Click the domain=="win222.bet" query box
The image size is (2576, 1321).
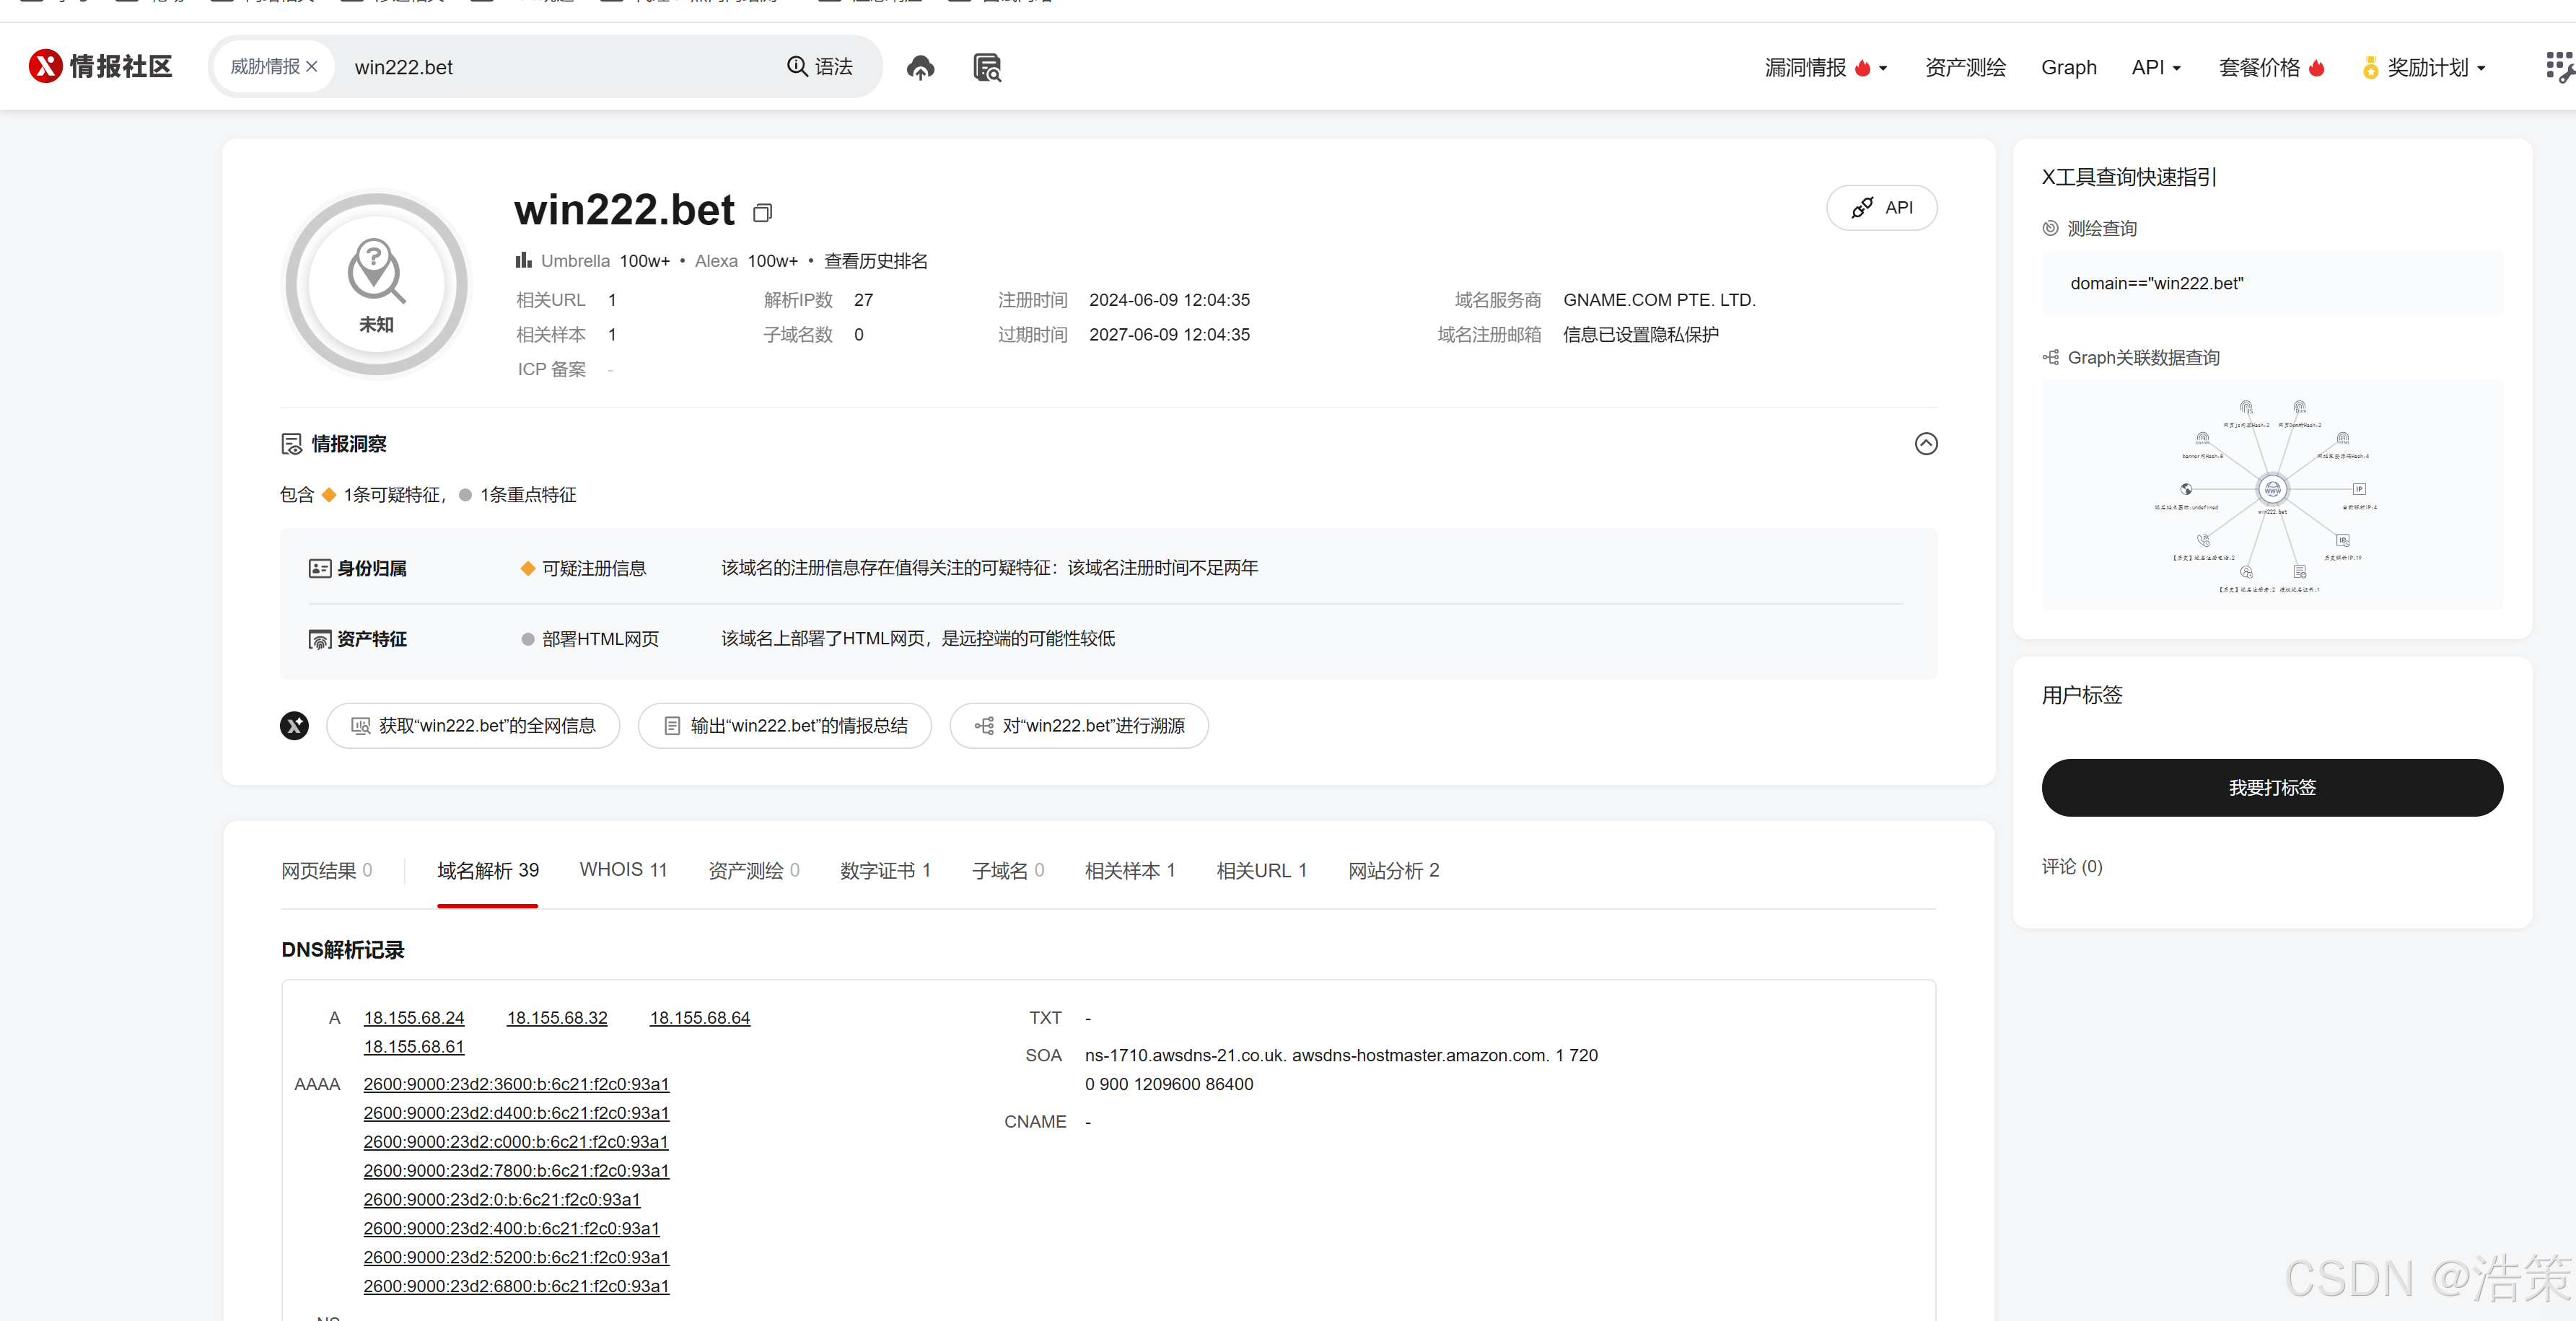[x=2272, y=284]
